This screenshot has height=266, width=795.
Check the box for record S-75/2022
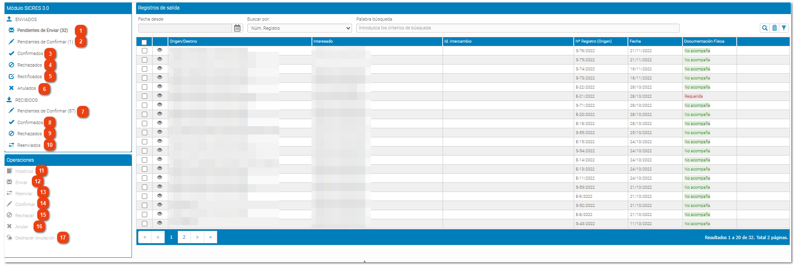click(144, 60)
